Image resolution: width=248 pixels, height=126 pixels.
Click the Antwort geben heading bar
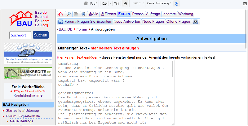coord(152,39)
